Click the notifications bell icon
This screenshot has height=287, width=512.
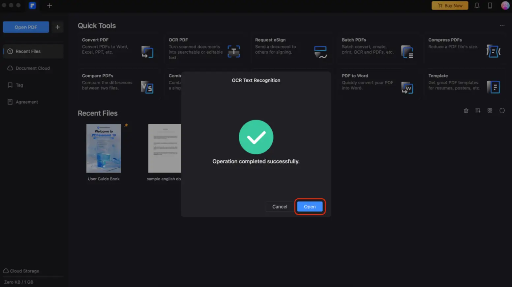tap(477, 5)
